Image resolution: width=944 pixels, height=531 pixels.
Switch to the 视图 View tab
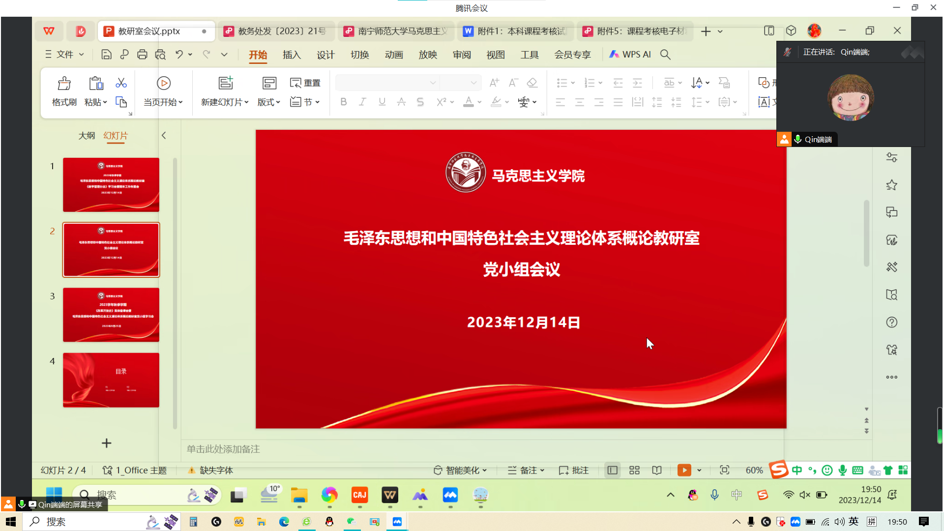click(x=496, y=55)
